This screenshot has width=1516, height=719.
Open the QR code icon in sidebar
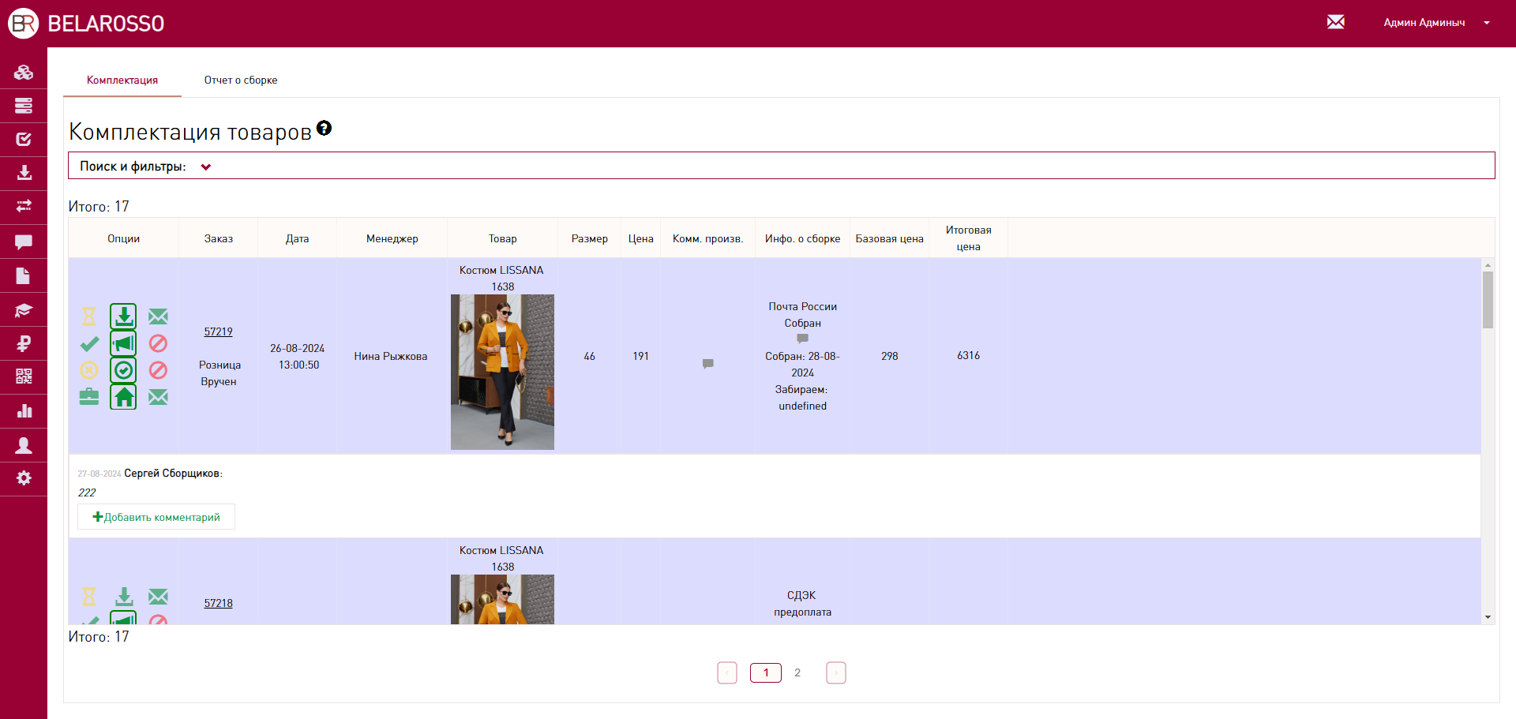click(24, 377)
